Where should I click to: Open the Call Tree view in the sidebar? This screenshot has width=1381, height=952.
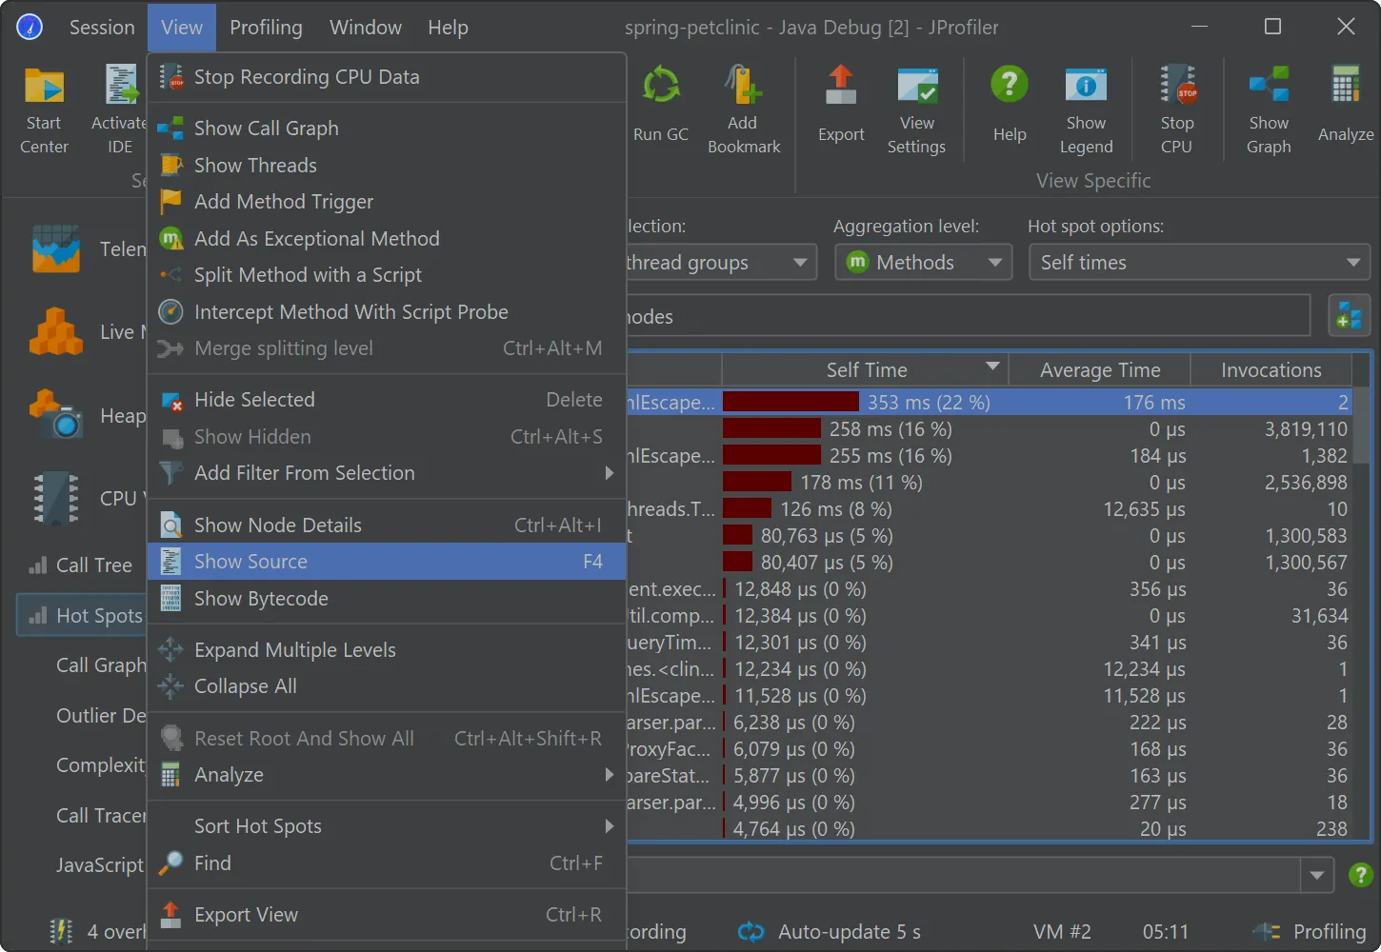point(82,565)
